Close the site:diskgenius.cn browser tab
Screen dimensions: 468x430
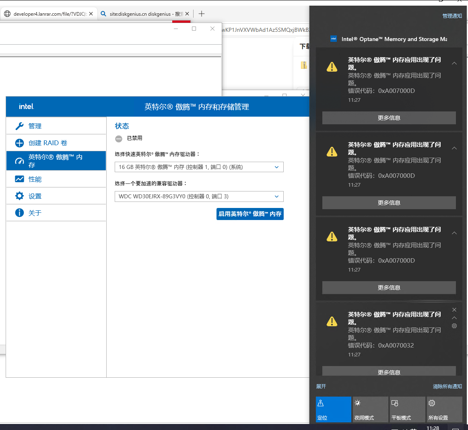(187, 14)
